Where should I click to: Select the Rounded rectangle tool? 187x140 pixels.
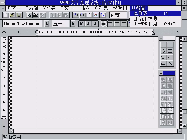coord(170,51)
